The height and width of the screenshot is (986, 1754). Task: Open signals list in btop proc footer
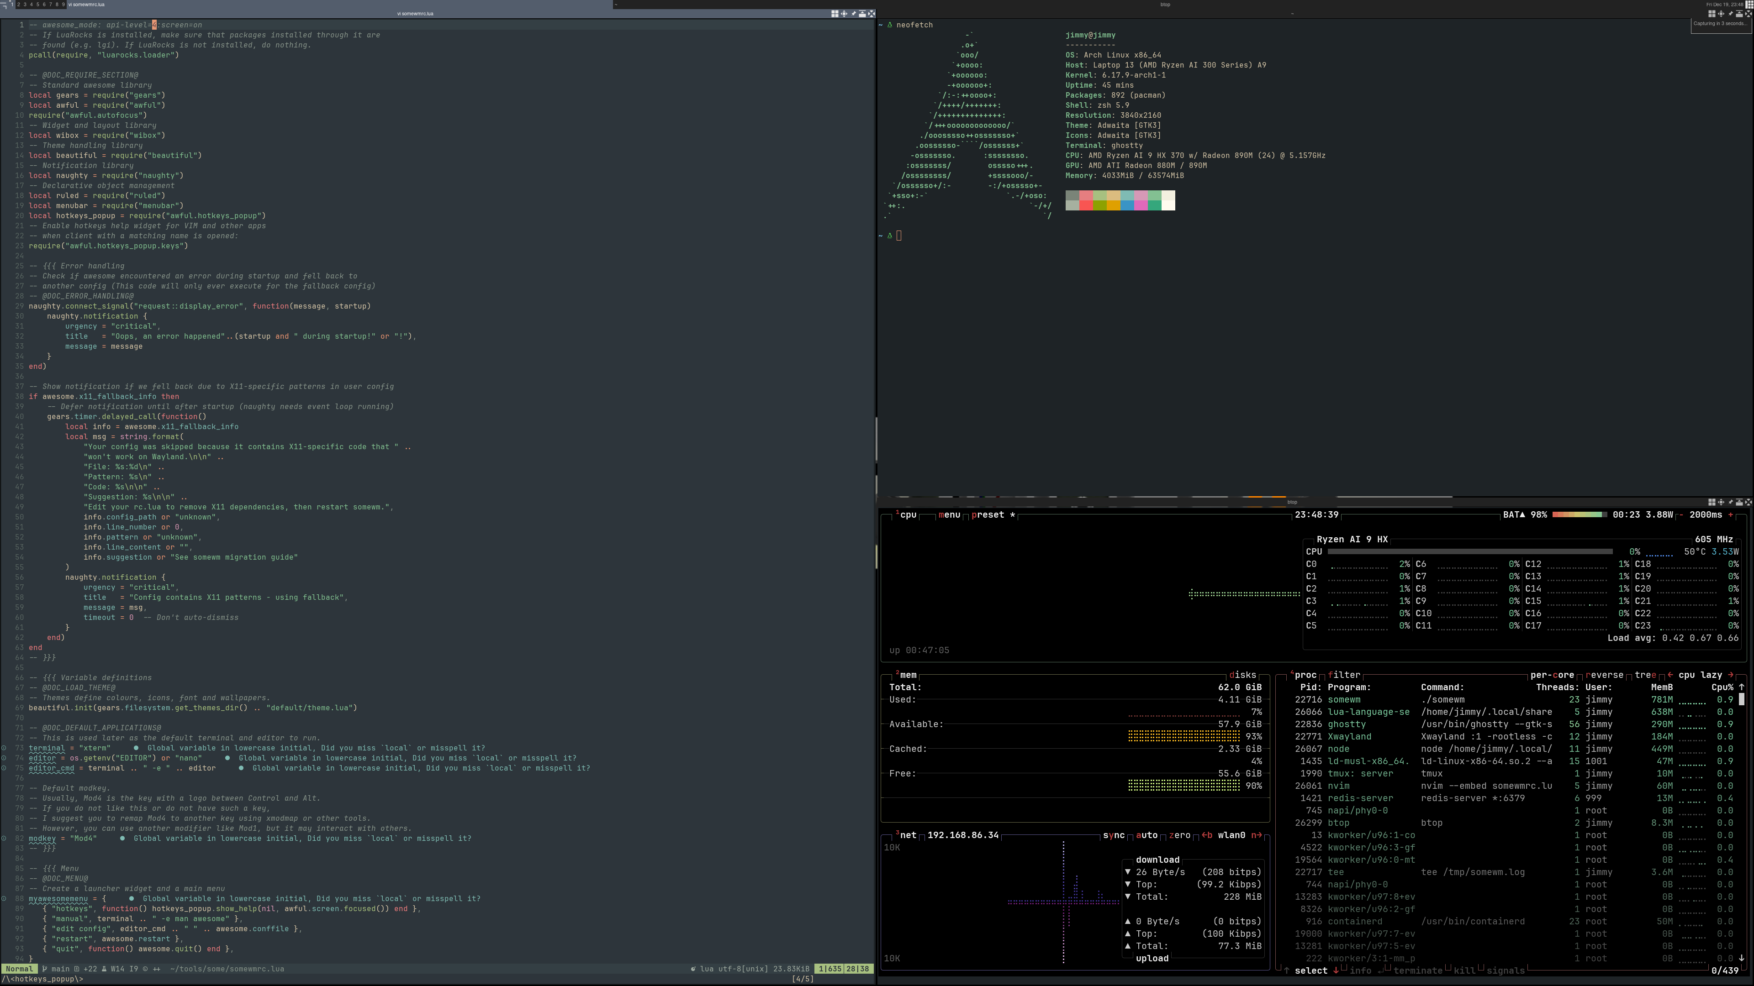pos(1506,971)
